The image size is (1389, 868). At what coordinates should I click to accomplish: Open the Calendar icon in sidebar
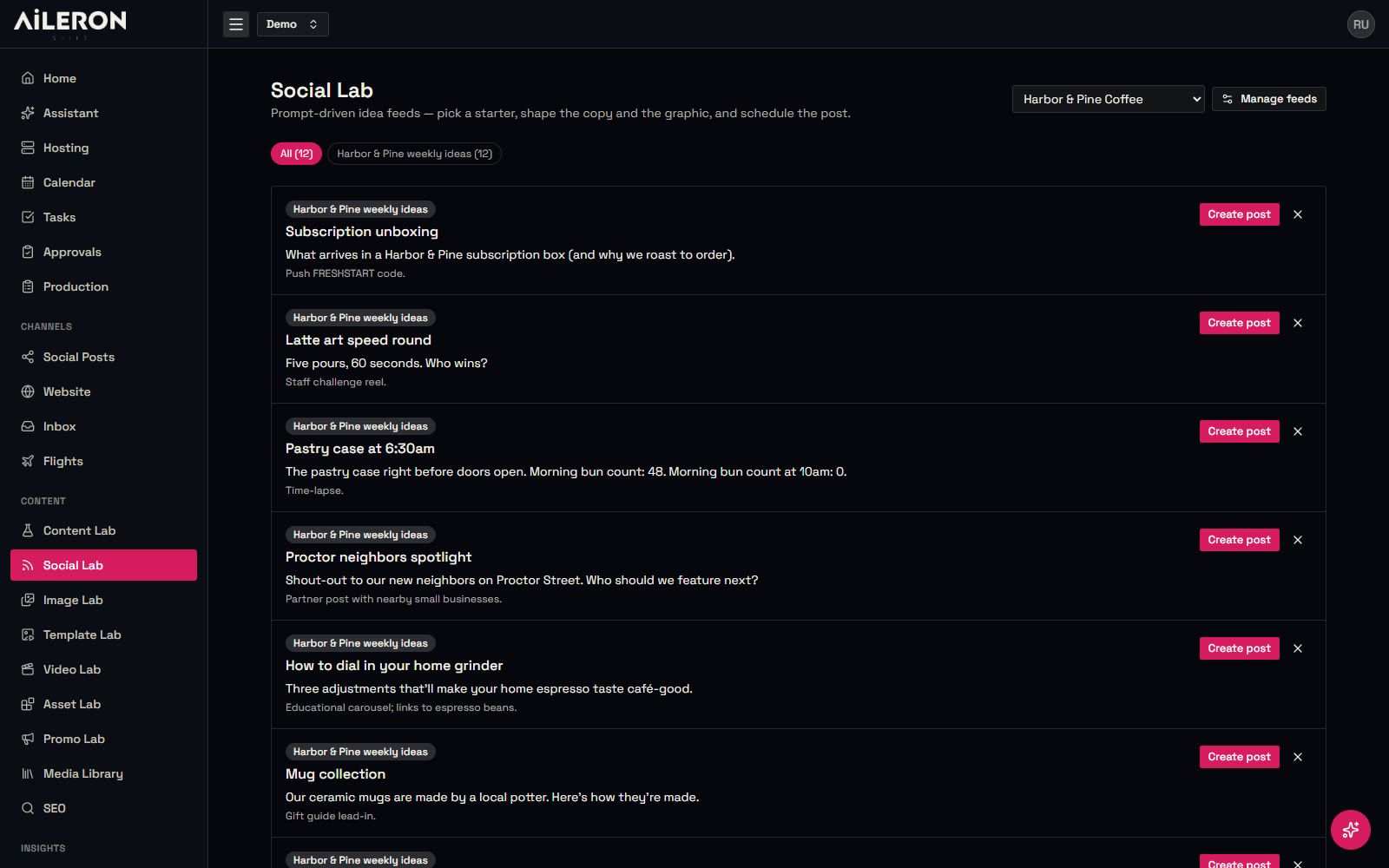coord(28,182)
